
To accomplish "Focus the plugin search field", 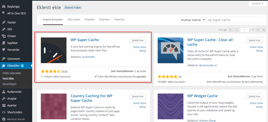I will pos(234,20).
